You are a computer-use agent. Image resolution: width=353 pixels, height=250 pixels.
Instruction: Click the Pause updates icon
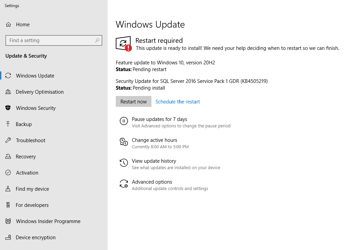click(124, 121)
